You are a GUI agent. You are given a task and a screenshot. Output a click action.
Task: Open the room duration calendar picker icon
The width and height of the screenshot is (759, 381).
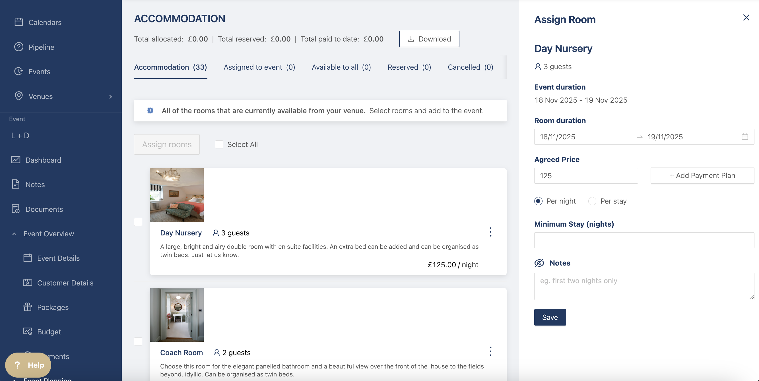(744, 136)
